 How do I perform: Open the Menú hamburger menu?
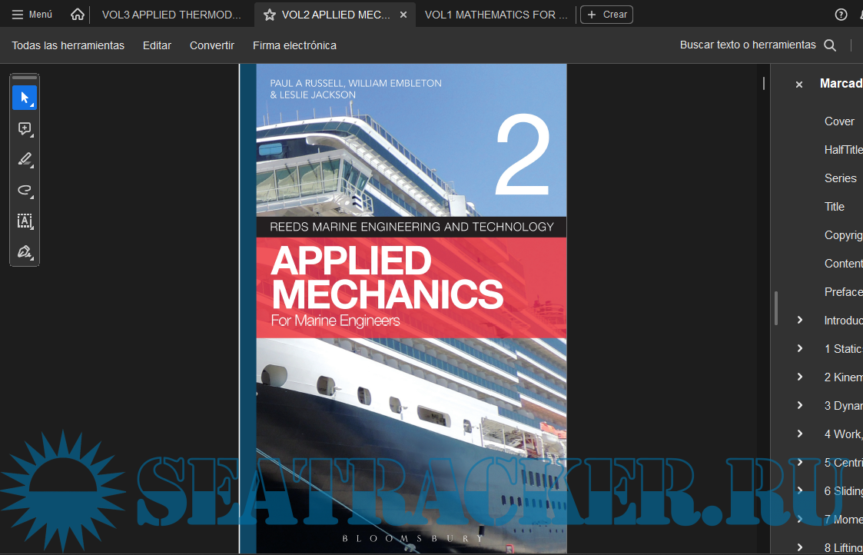click(32, 15)
